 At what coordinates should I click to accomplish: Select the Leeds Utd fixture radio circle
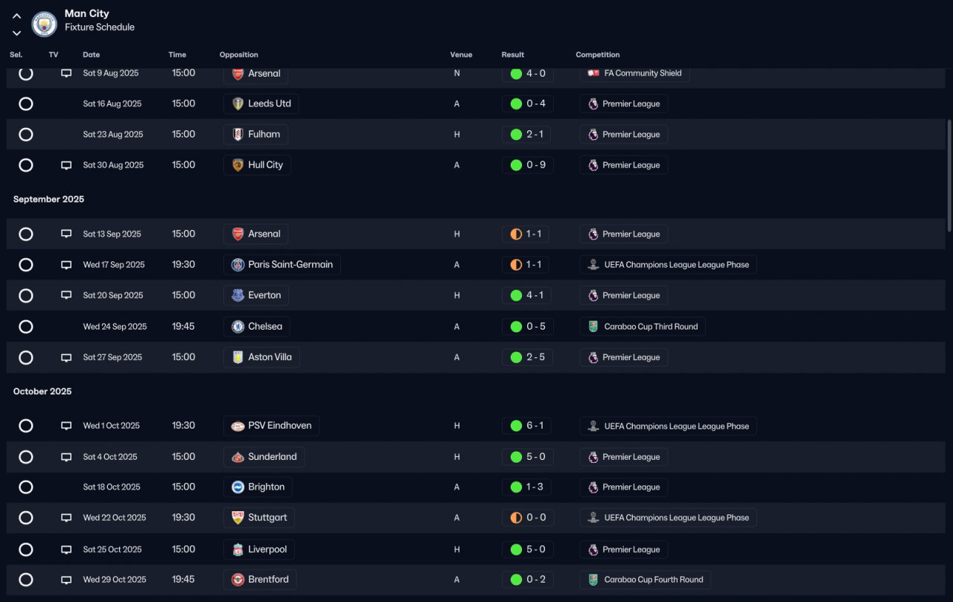point(26,104)
